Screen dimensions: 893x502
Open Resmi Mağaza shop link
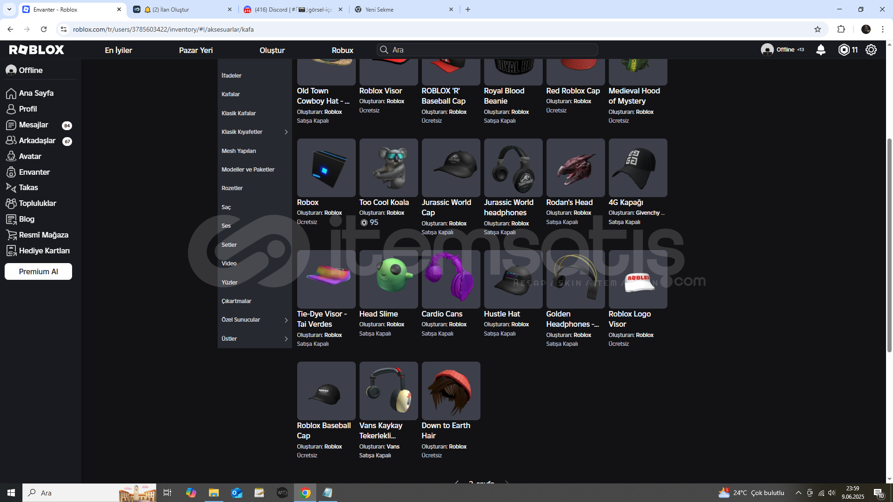[43, 235]
